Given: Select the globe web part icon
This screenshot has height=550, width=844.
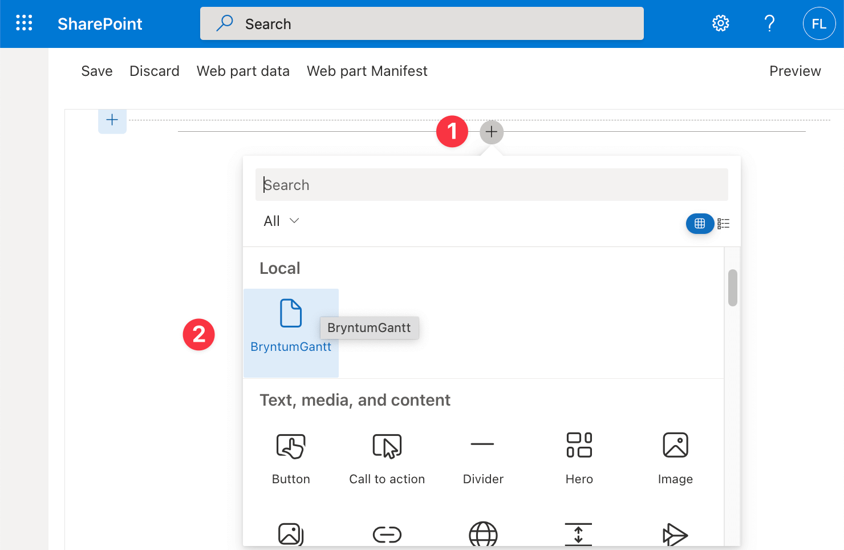Looking at the screenshot, I should pyautogui.click(x=483, y=534).
